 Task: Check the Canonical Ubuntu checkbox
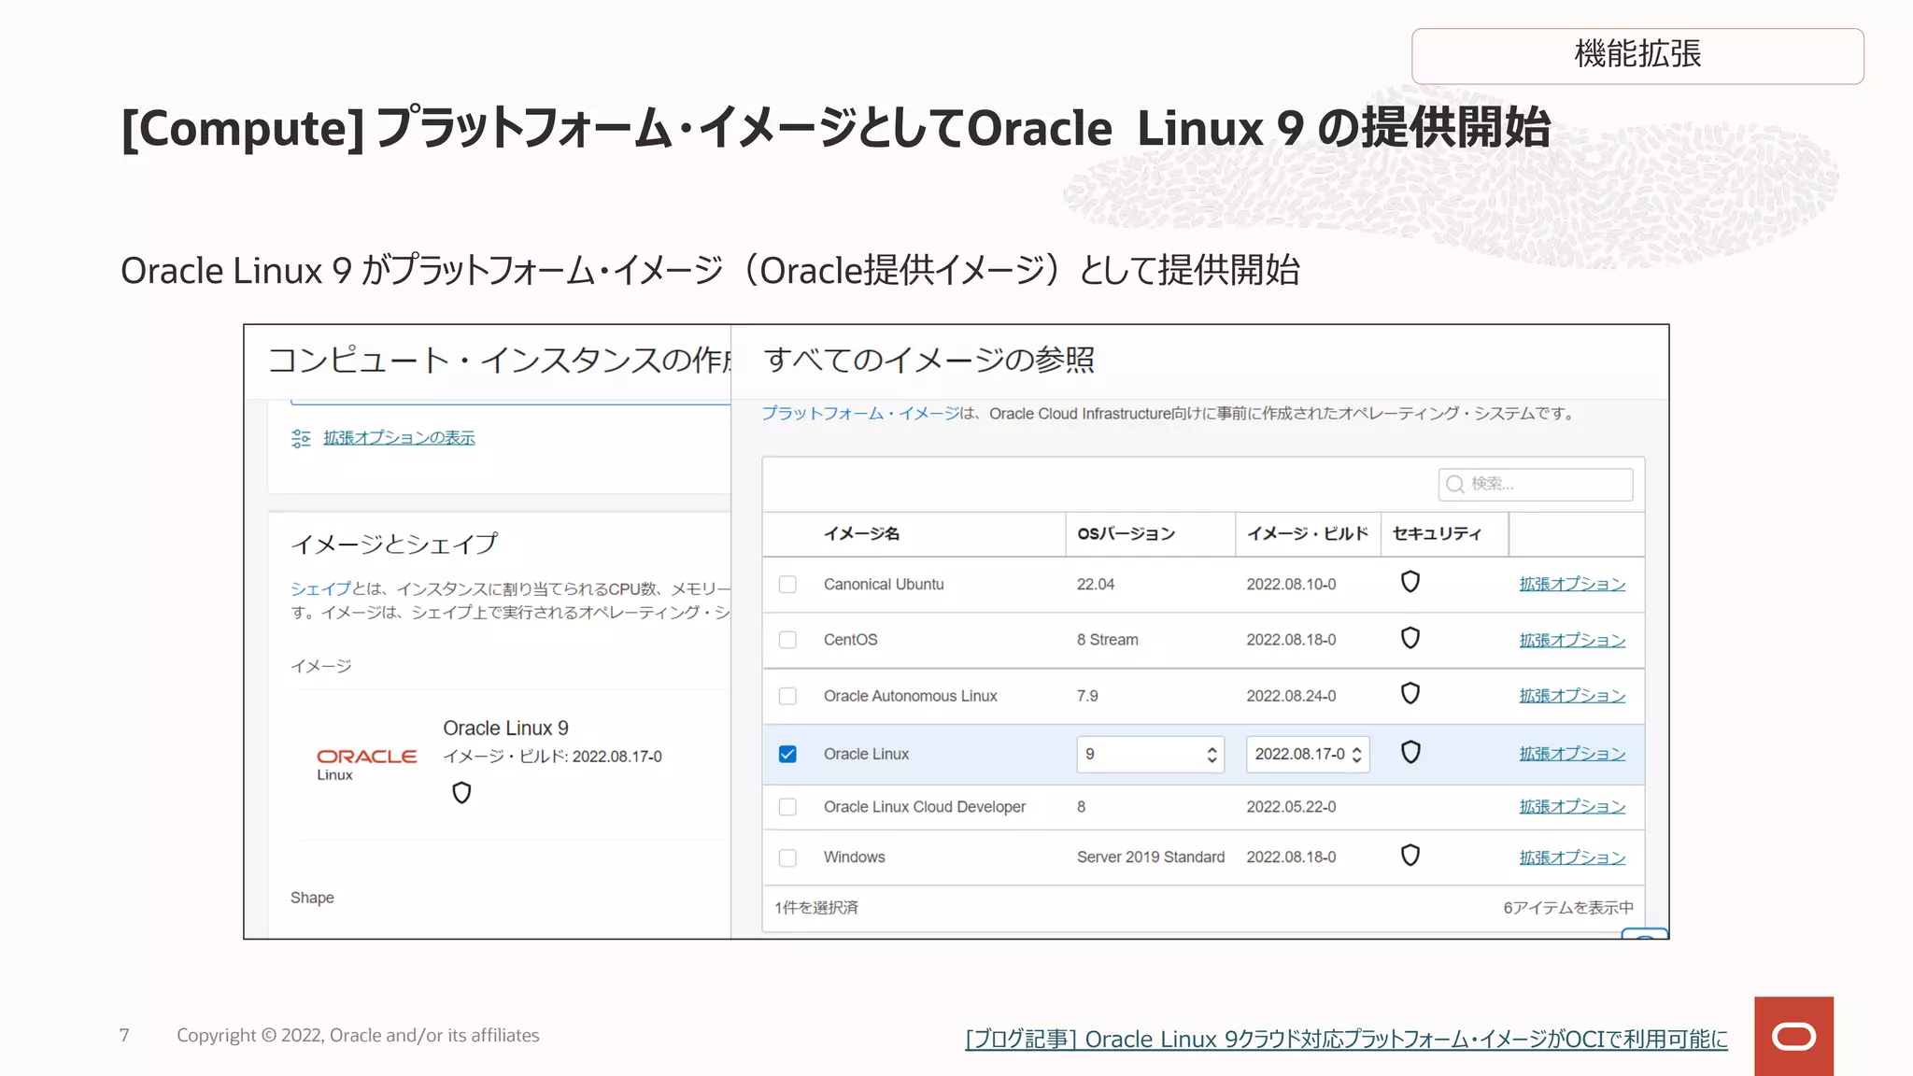tap(787, 585)
